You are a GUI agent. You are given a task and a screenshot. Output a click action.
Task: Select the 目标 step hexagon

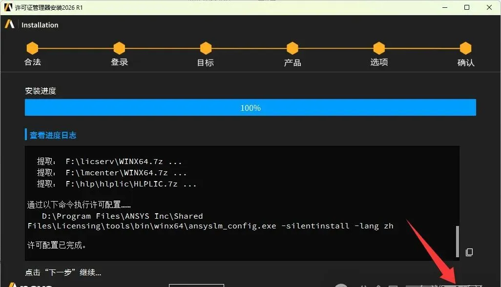click(x=206, y=48)
